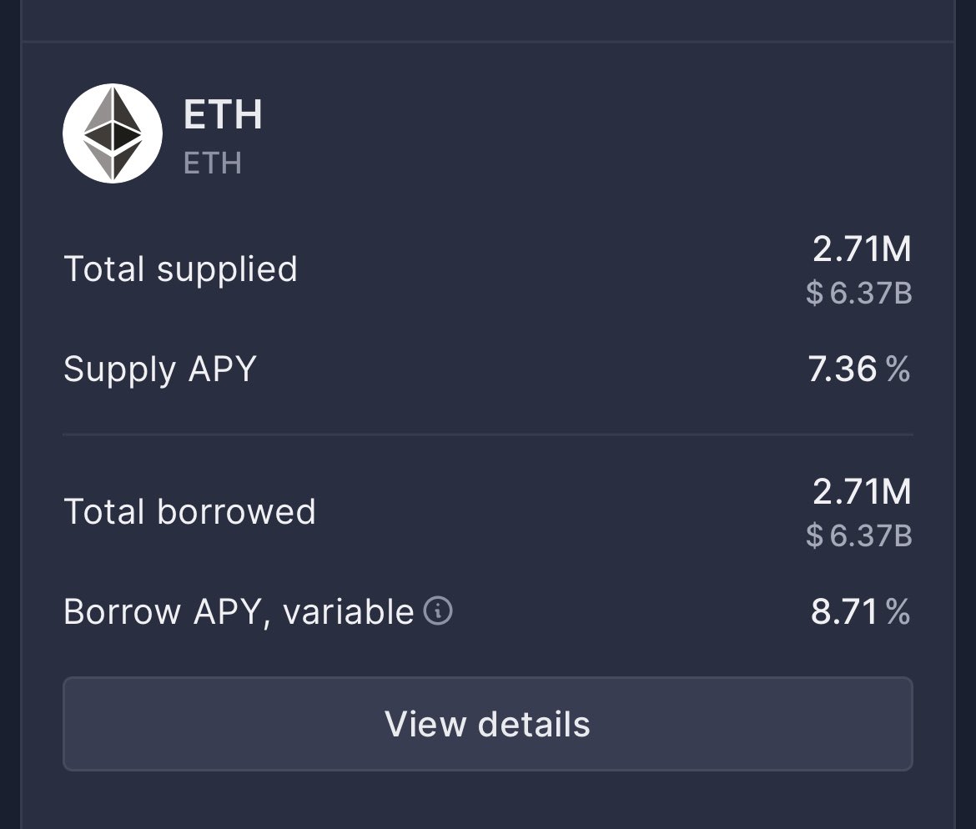Click the dollar sign in supplied USD value

pos(815,294)
